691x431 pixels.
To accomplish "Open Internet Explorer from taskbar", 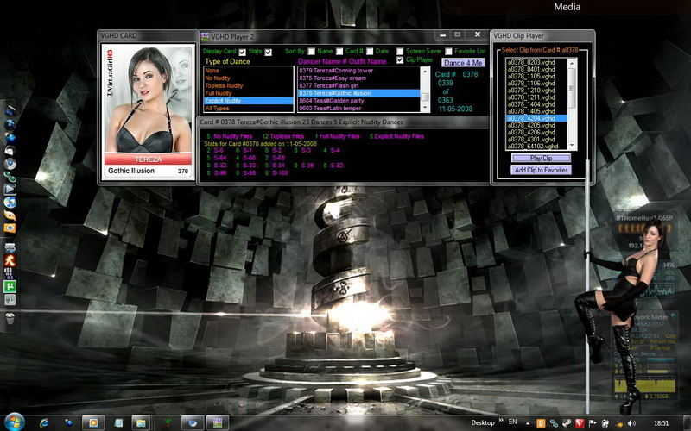I will 44,423.
